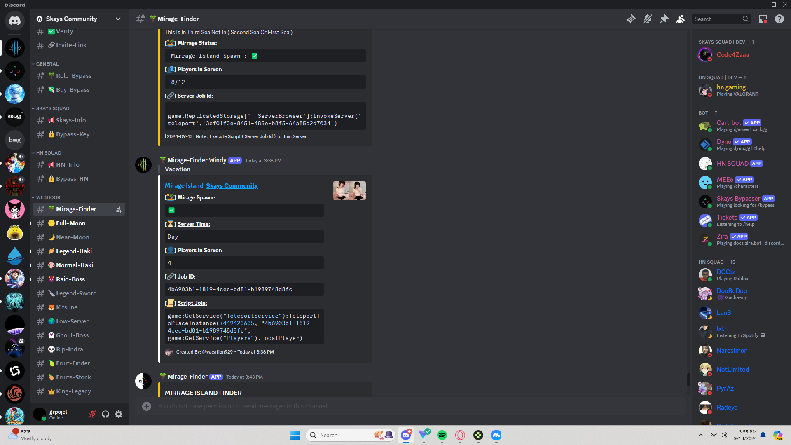Open Discord help
The height and width of the screenshot is (445, 791).
click(779, 19)
